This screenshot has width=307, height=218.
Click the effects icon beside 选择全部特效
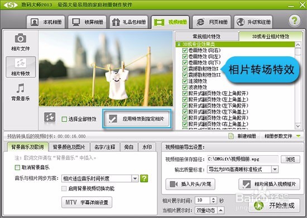point(50,118)
